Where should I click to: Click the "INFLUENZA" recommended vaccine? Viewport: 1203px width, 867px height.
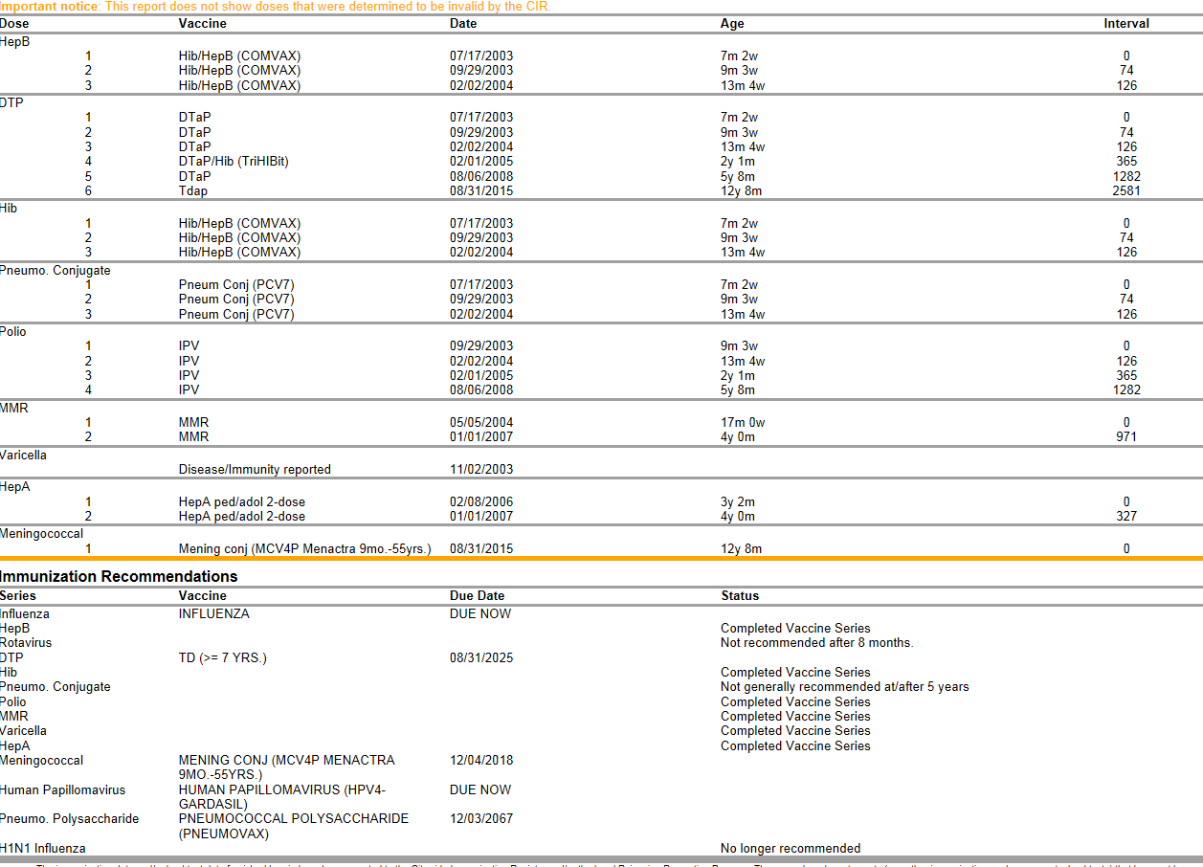tap(213, 614)
